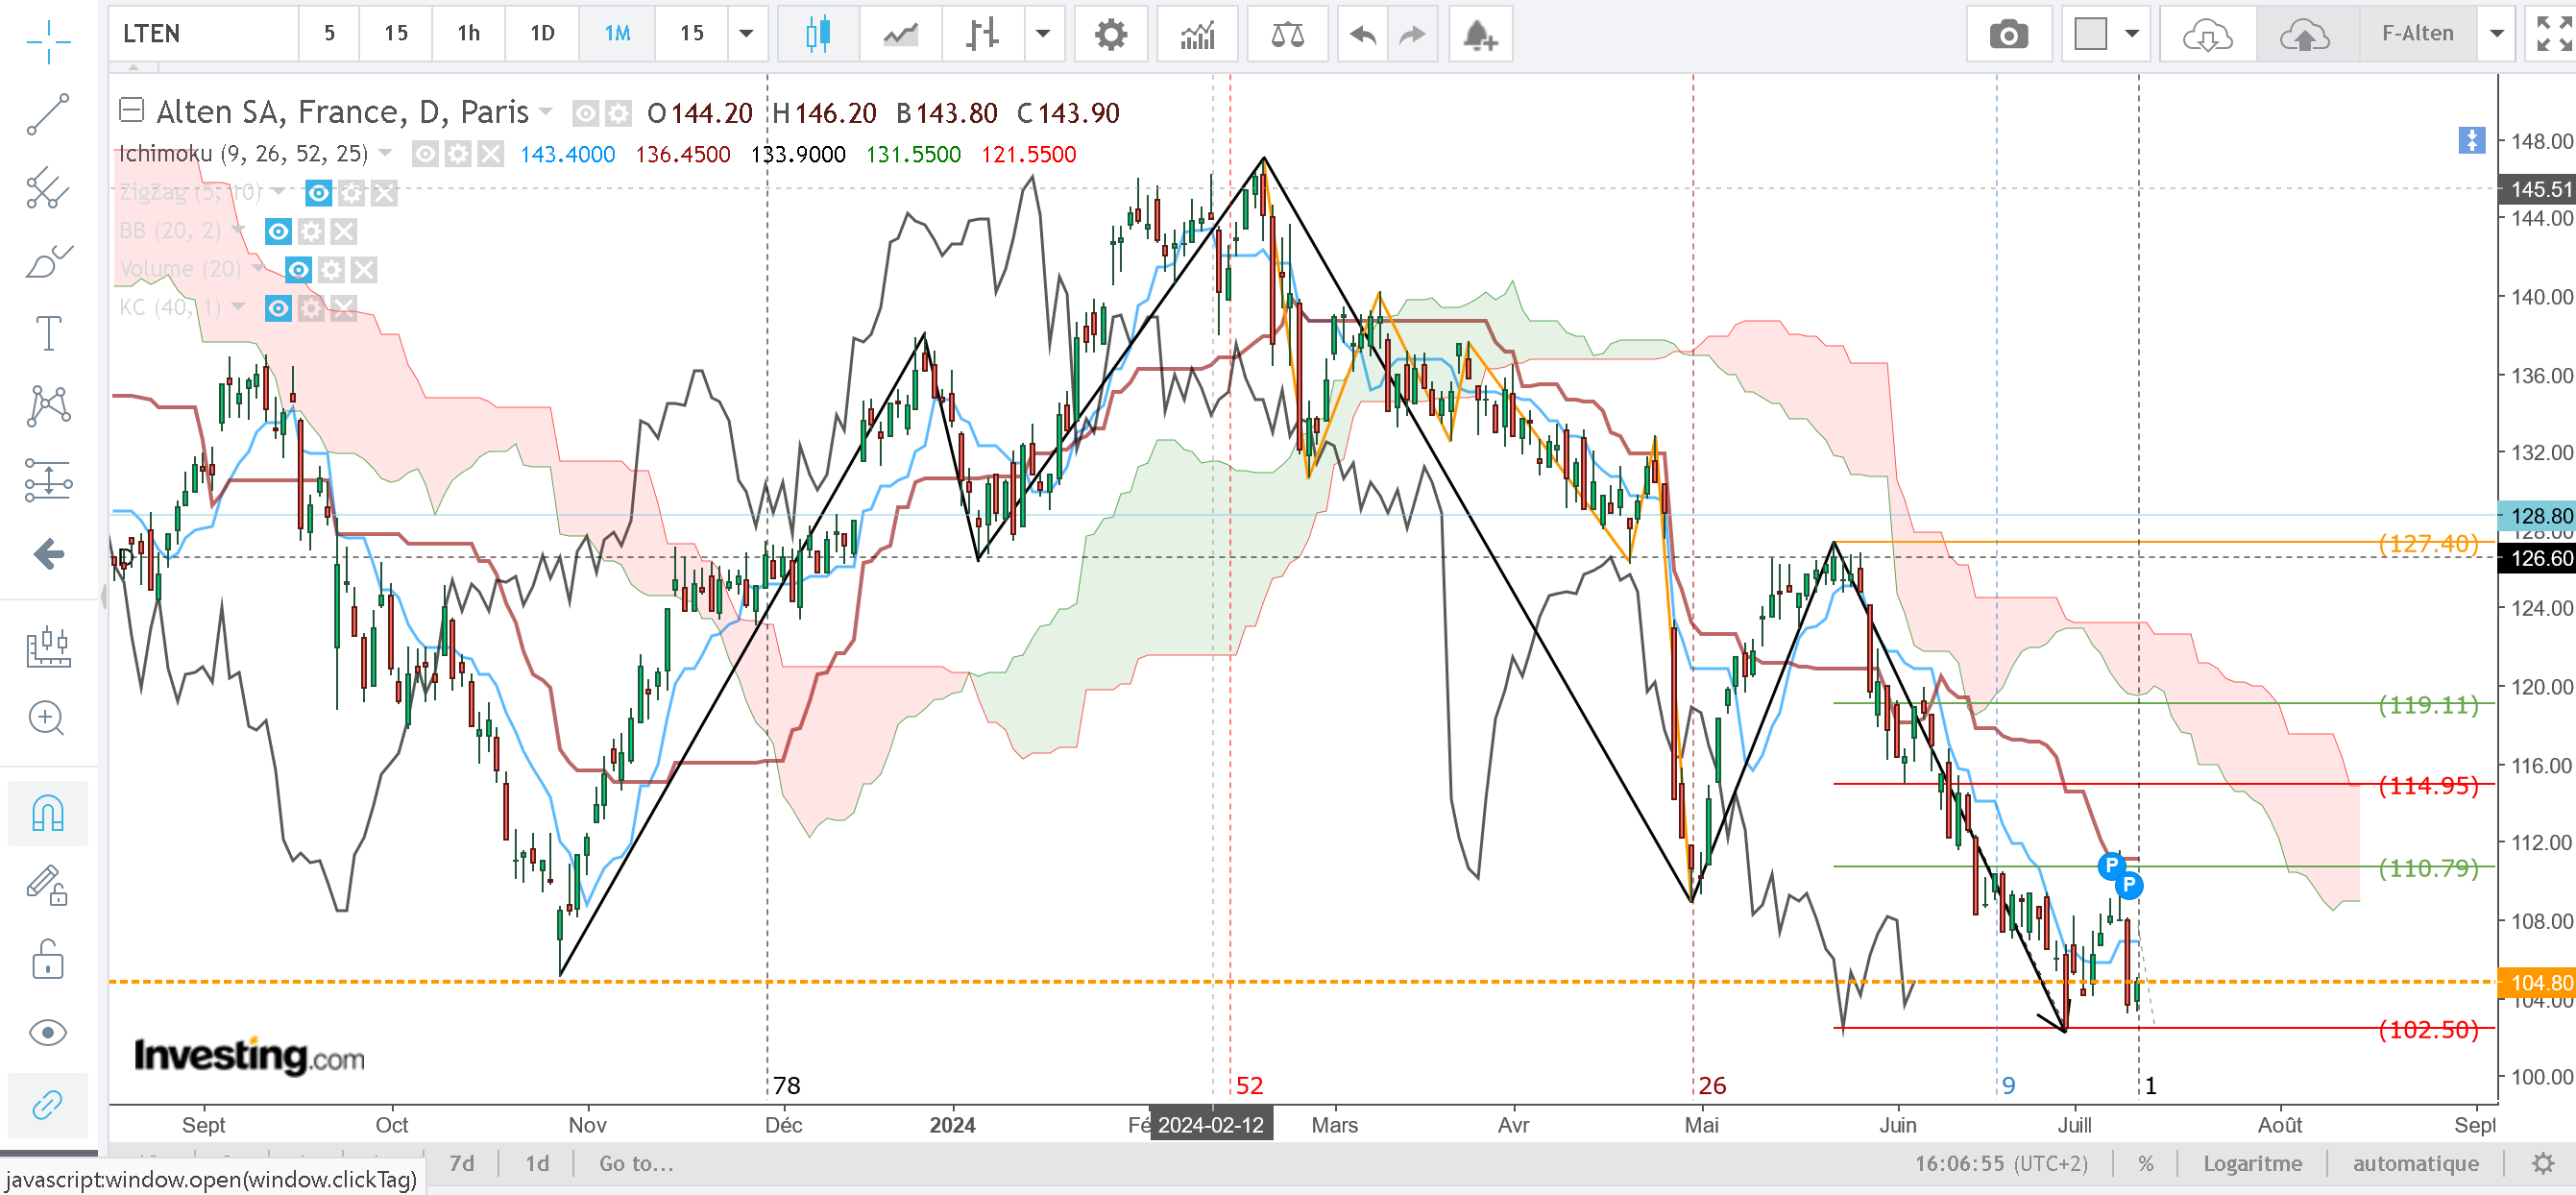Toggle stay-in-drawing-mode pencil lock
Screen dimensions: 2576x1195
47,885
